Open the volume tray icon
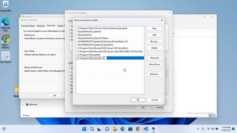 (213, 129)
